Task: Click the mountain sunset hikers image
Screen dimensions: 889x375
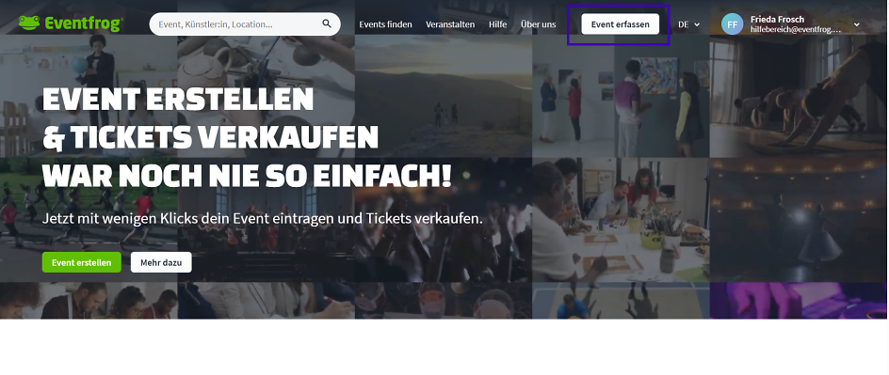Action: point(444,96)
